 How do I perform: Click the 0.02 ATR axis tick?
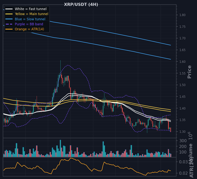[184, 173]
